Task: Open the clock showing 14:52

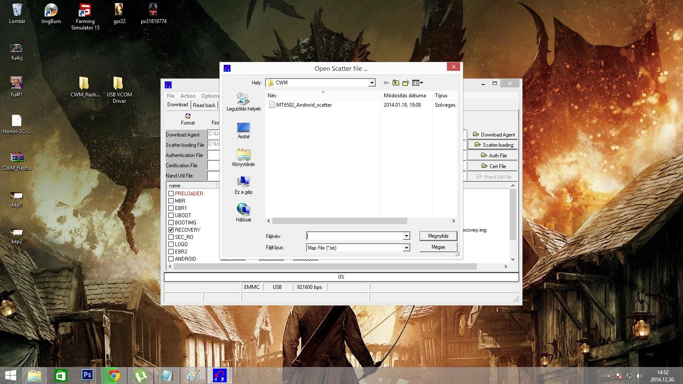Action: point(663,375)
